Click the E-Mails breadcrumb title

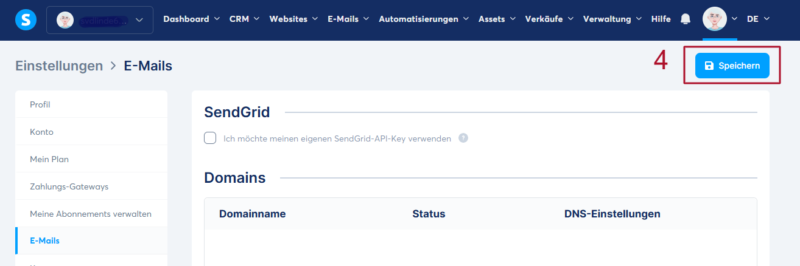[148, 66]
